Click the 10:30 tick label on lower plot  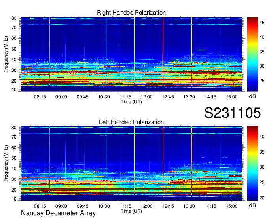coord(104,206)
